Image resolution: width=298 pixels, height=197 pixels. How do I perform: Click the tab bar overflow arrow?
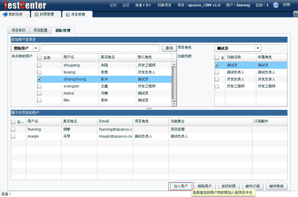click(x=295, y=14)
